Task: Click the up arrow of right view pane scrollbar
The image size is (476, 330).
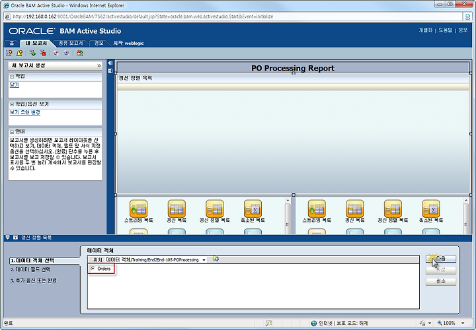Action: [466, 201]
